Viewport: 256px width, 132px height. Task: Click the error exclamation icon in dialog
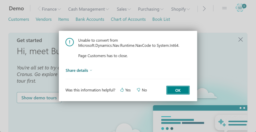pos(69,42)
